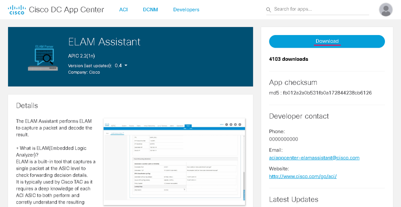Click the Phone: label

(277, 132)
